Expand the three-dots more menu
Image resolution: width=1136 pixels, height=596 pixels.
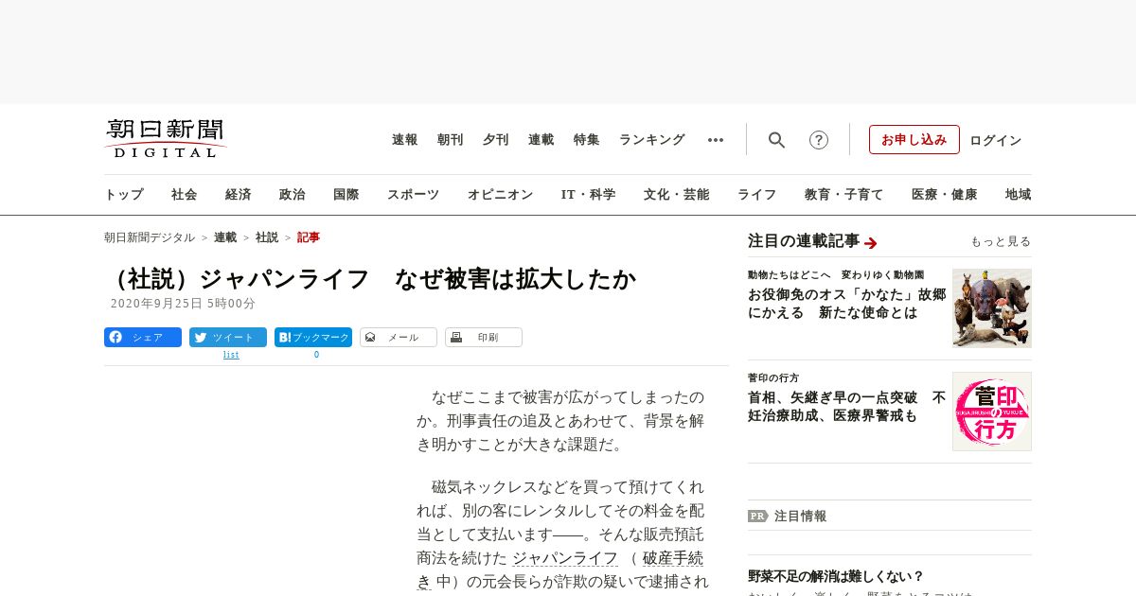716,140
